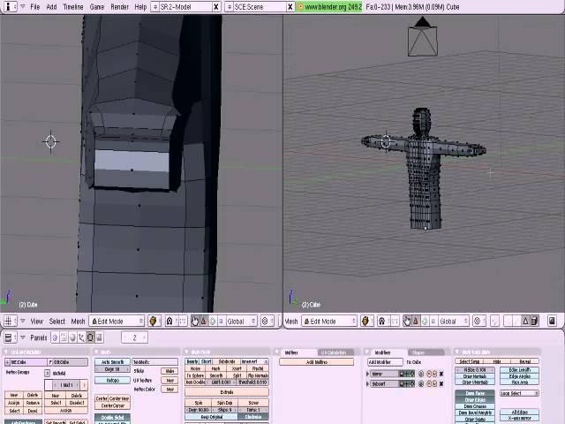Open the Help menu
Viewport: 565px width, 424px height.
click(x=140, y=7)
